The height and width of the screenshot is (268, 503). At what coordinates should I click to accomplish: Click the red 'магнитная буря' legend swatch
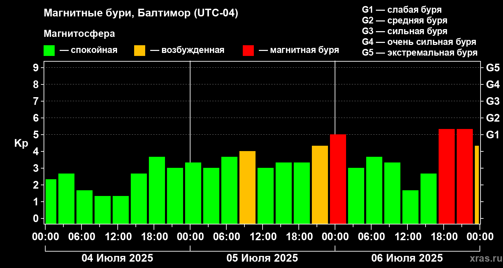point(248,51)
